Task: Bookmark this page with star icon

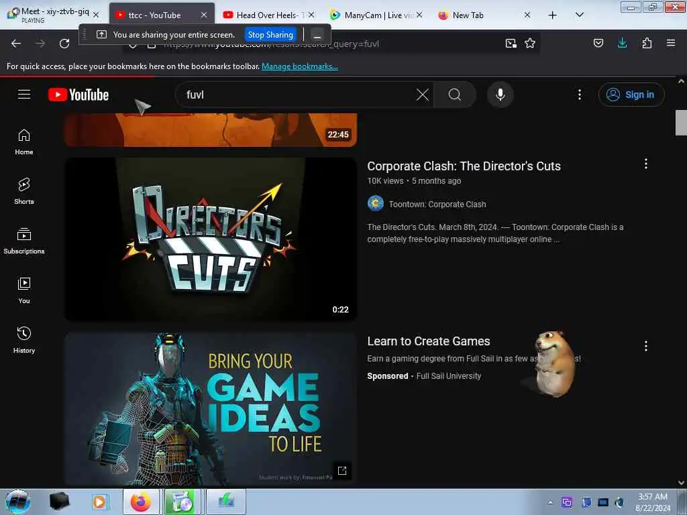Action: [x=530, y=43]
